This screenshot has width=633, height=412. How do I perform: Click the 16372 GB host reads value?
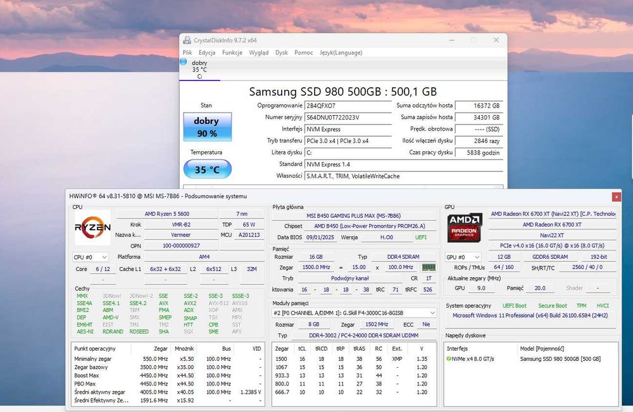[x=479, y=106]
